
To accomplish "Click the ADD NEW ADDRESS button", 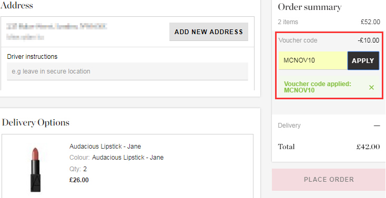I will [x=209, y=32].
